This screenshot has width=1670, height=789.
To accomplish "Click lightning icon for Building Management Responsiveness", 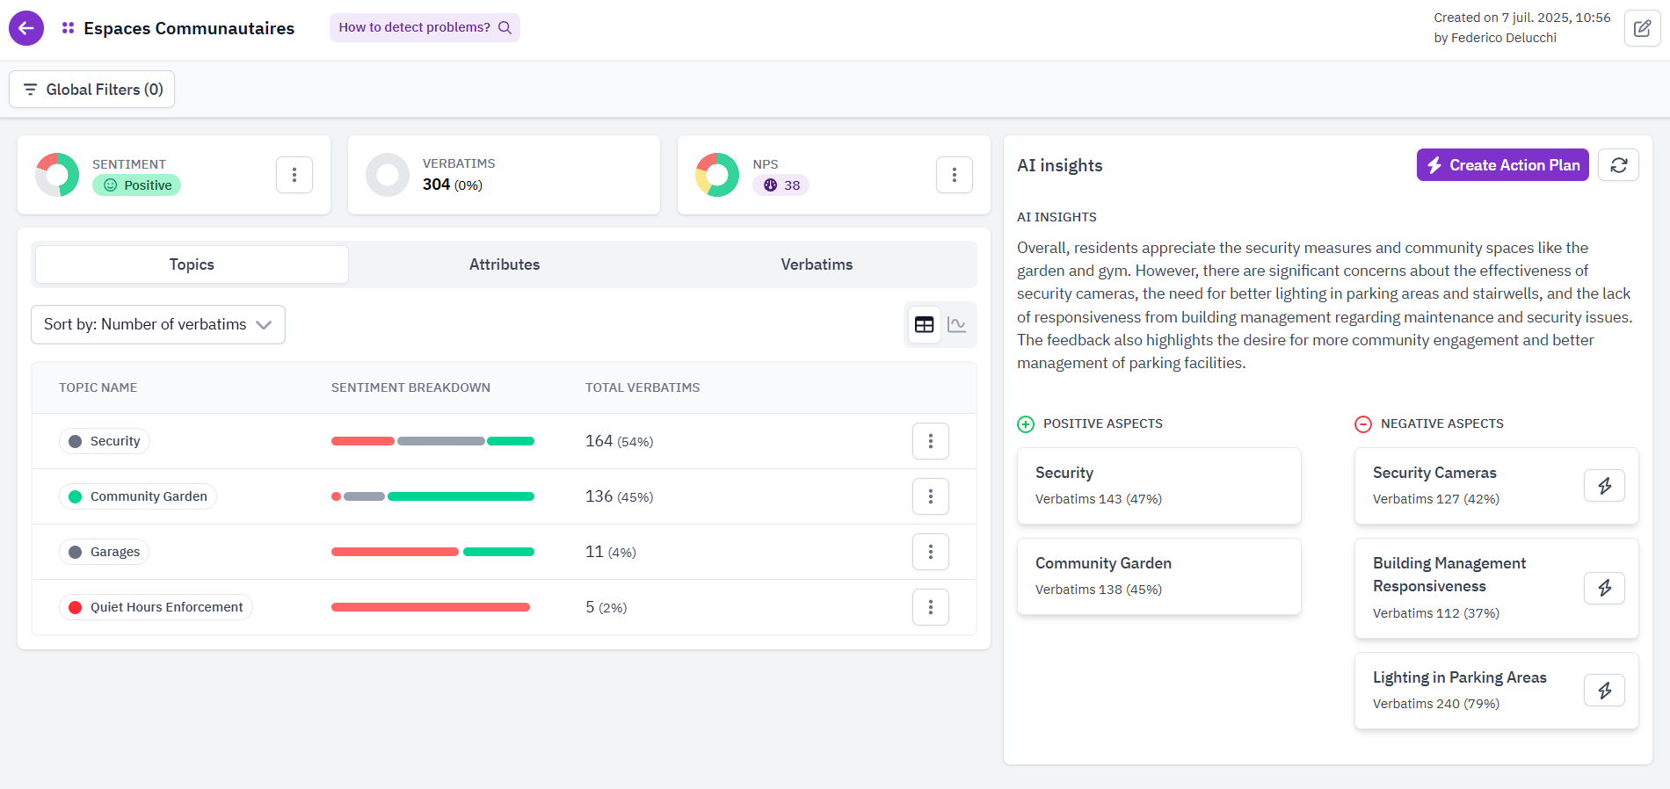I will click(x=1604, y=588).
